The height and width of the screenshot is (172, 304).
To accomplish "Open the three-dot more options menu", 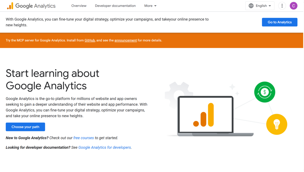I will coord(282,6).
